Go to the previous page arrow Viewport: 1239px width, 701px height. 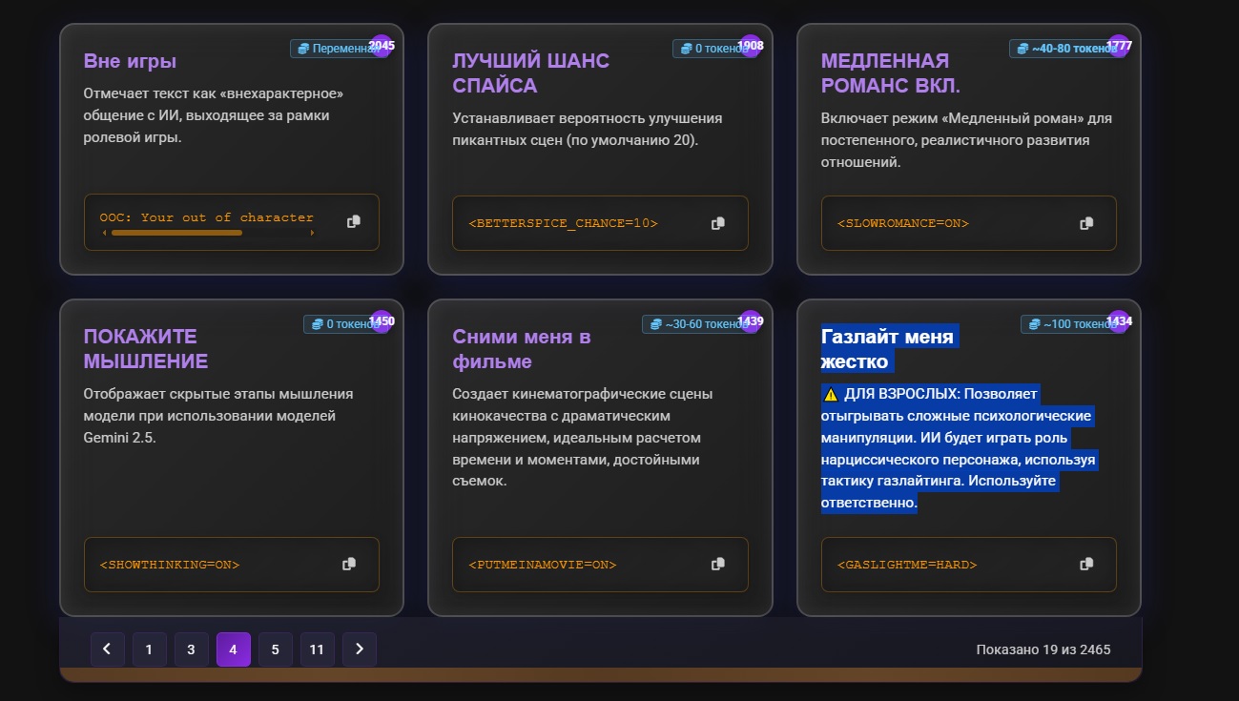pos(107,649)
